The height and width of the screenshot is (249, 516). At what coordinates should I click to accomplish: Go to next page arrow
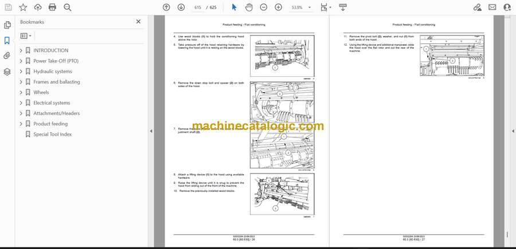(x=181, y=7)
